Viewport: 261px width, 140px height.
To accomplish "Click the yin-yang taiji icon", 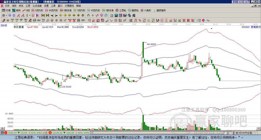I will (x=203, y=20).
